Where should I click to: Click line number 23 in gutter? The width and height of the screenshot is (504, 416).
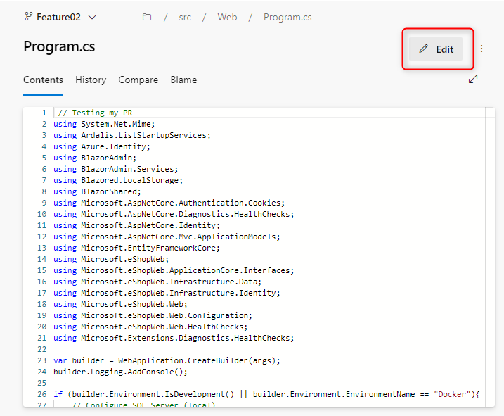[43, 360]
